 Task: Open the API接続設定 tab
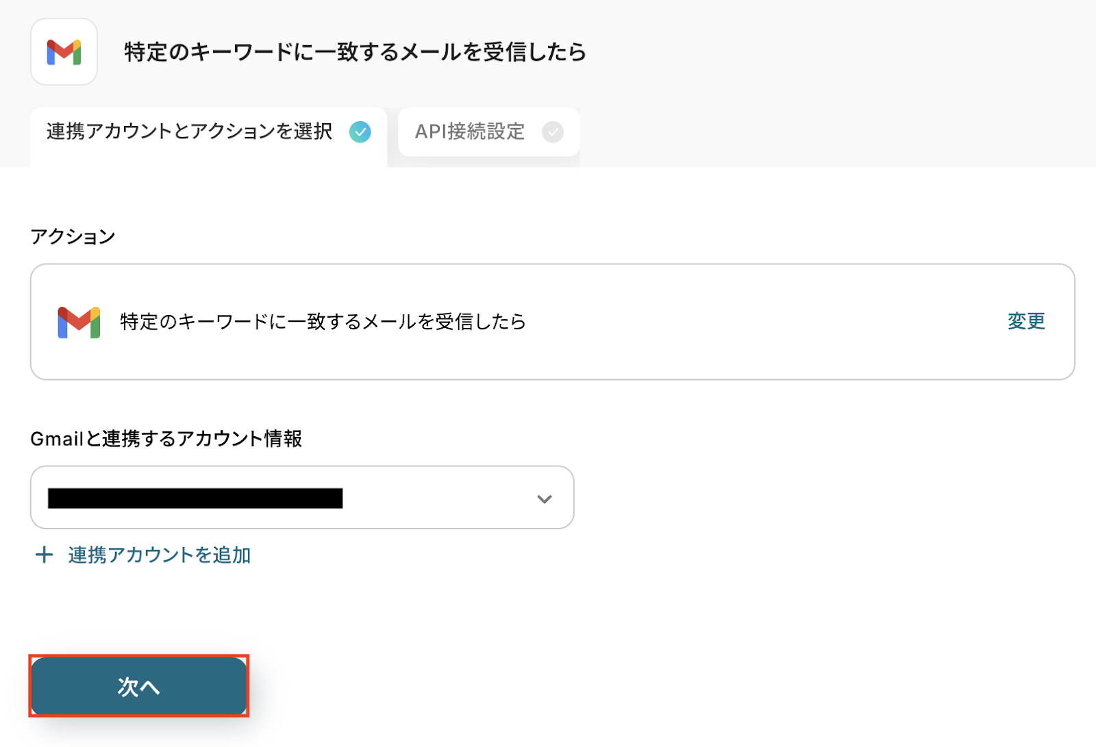pos(470,131)
